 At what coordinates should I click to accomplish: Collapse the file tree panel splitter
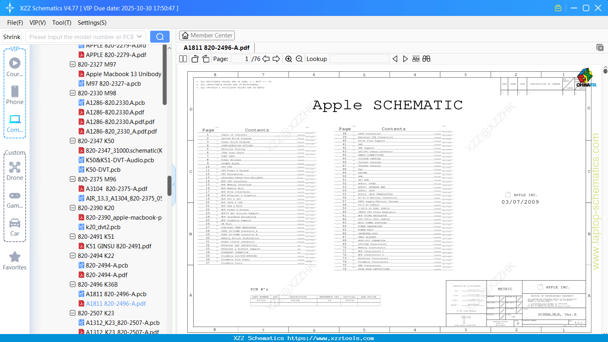pyautogui.click(x=174, y=184)
